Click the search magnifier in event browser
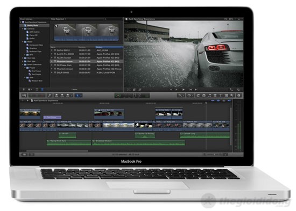The width and height of the screenshot is (296, 211). click(105, 19)
